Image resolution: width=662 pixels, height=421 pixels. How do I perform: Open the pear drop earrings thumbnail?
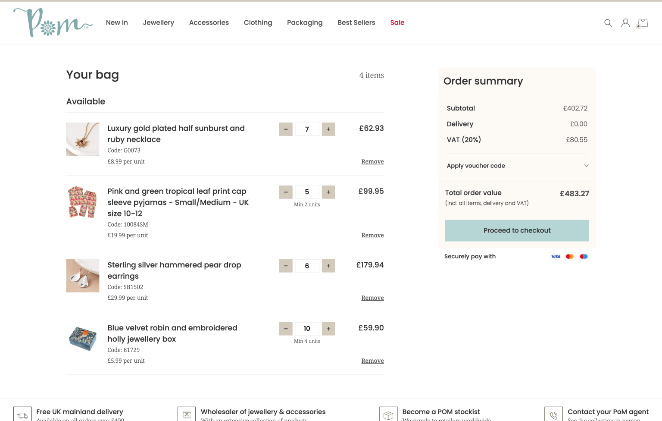83,276
